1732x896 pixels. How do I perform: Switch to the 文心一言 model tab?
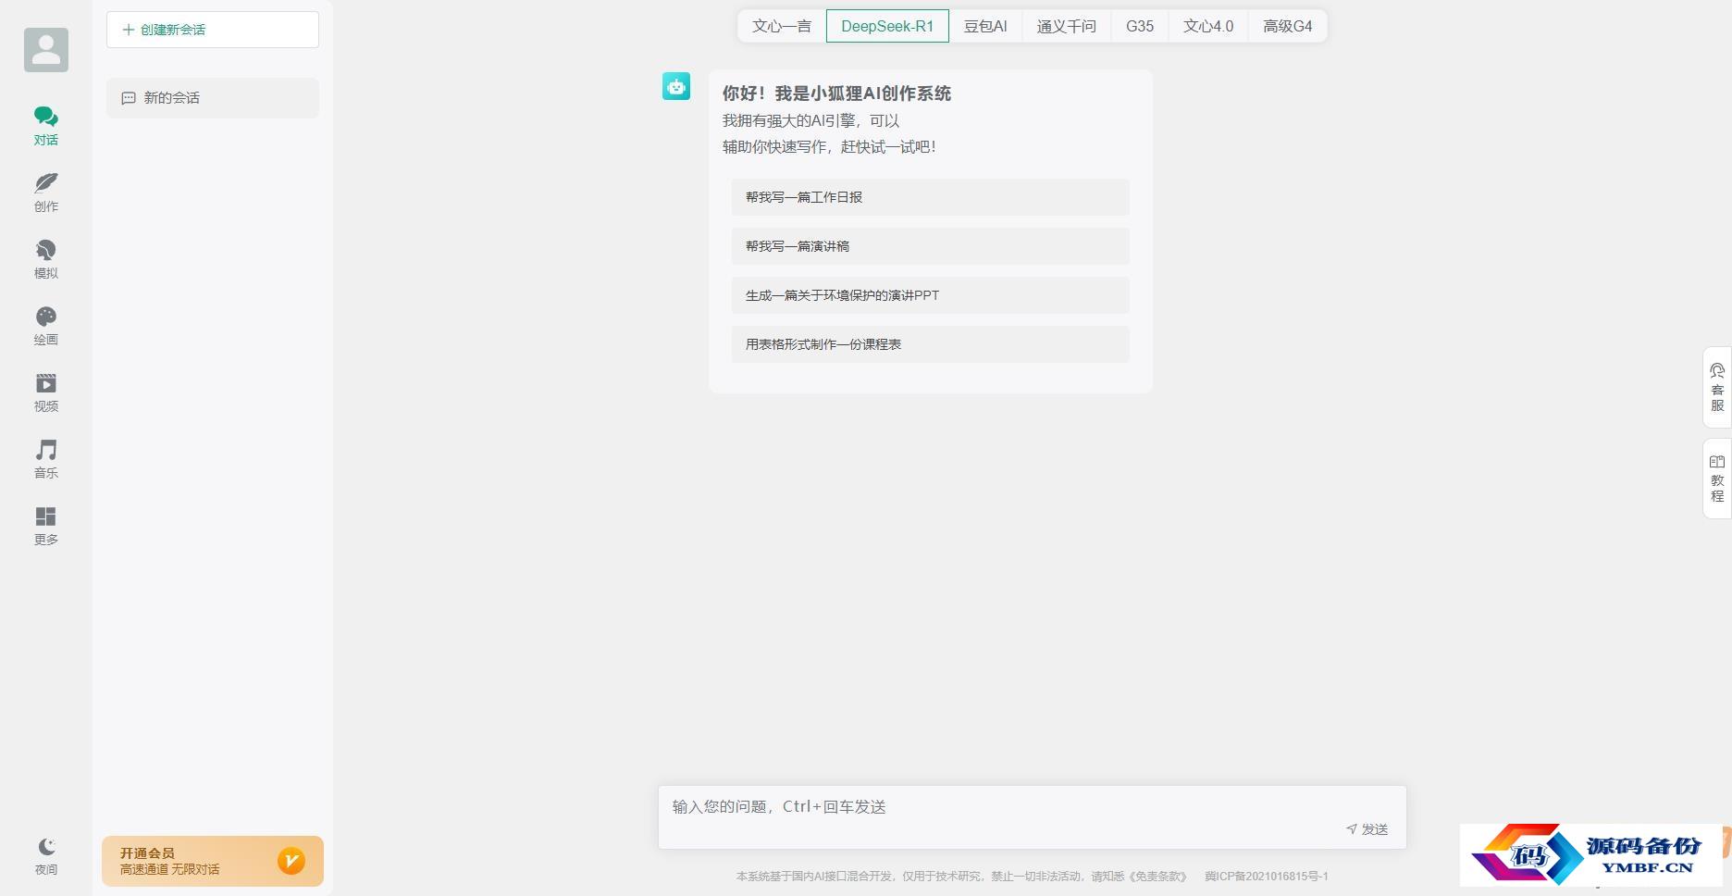point(782,26)
